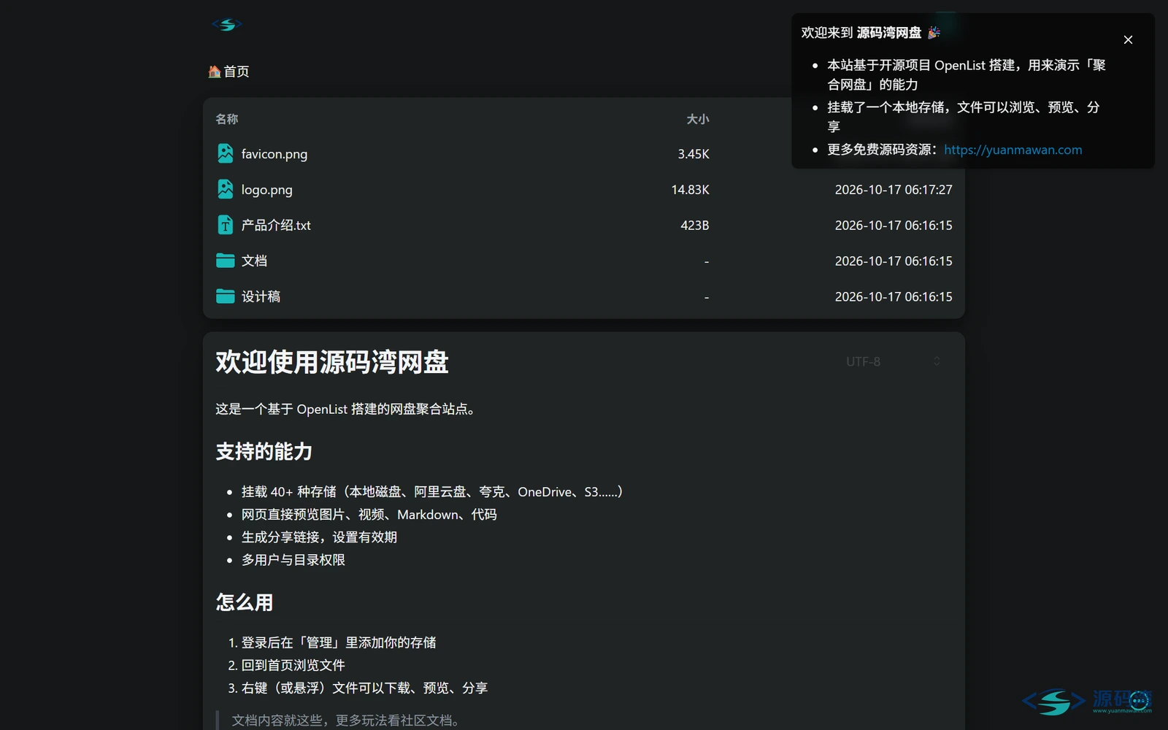Click the 欢迎来到 源码湾网盘 notification title

870,33
